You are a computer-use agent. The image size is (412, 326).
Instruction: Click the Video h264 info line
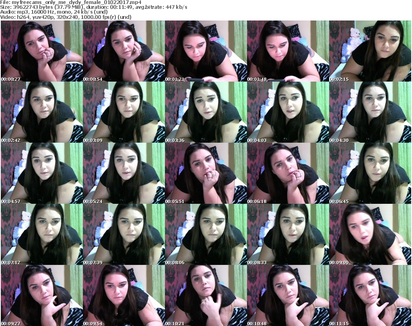[66, 17]
